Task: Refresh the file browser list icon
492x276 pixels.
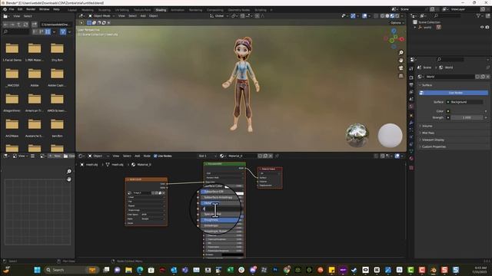Action: [25, 25]
